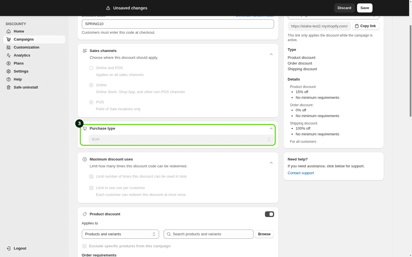Click the '0% off' order discount detail

point(301,110)
